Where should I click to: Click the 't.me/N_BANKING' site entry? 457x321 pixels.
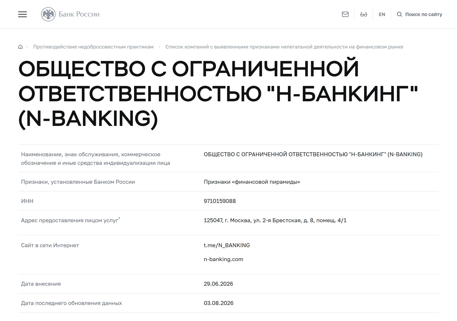[227, 245]
